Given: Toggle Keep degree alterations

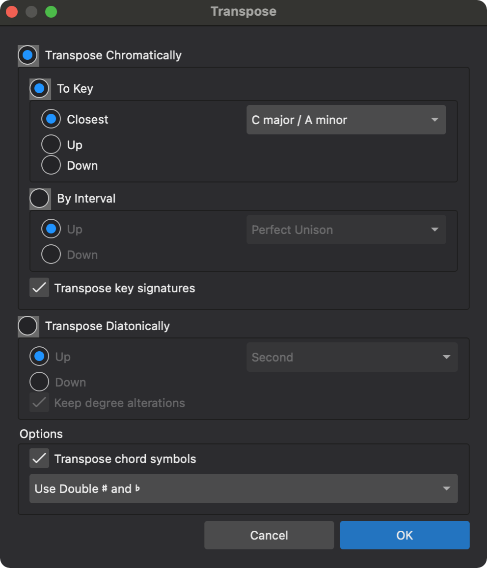Looking at the screenshot, I should pos(39,402).
